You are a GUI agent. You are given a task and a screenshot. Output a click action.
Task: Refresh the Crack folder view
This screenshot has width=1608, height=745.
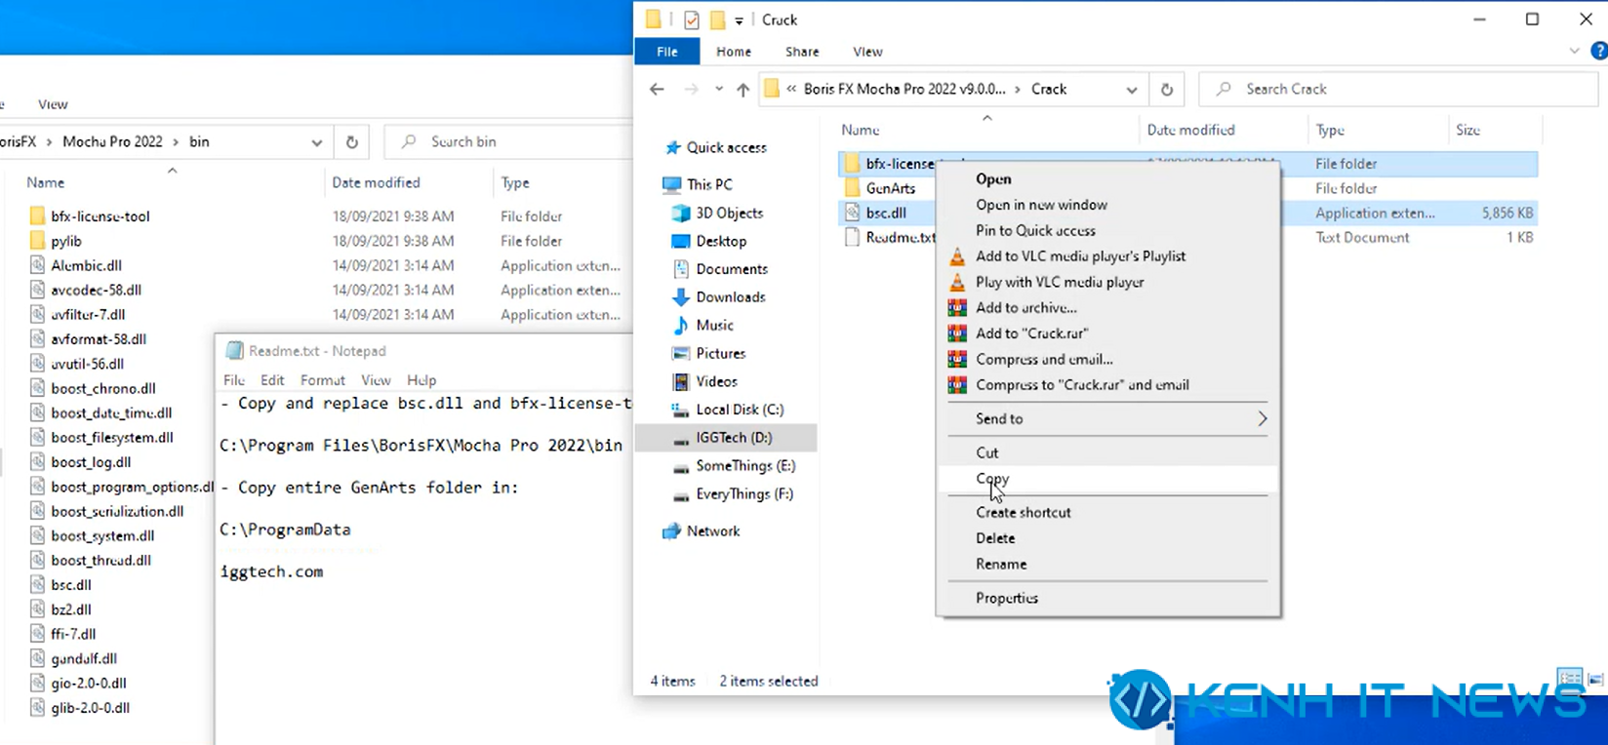[1167, 89]
